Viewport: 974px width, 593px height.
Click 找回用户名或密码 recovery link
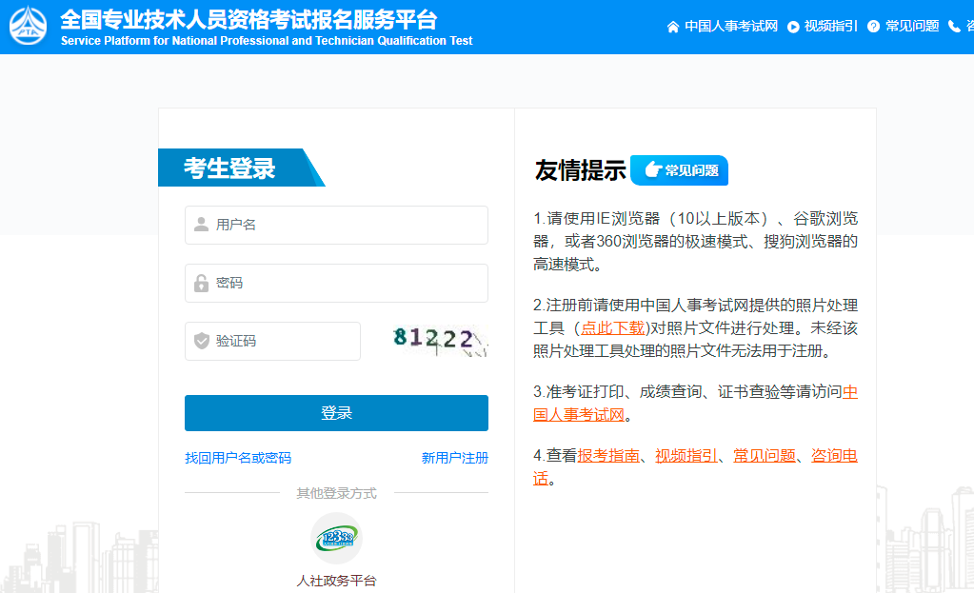pyautogui.click(x=238, y=458)
